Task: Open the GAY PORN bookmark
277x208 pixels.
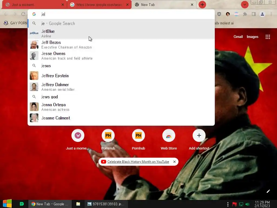Action: tap(15, 23)
